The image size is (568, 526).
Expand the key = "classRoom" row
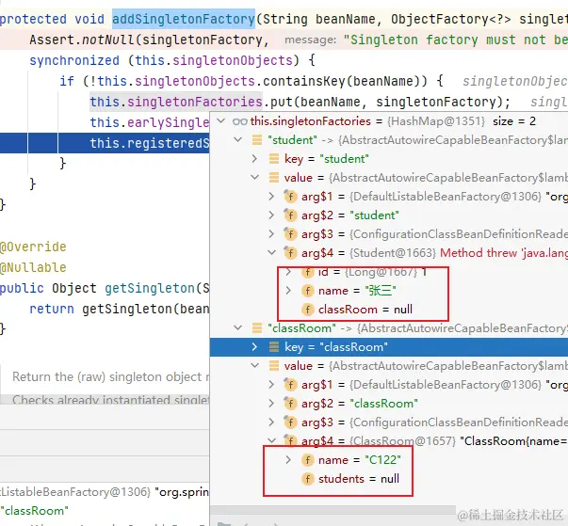[254, 347]
